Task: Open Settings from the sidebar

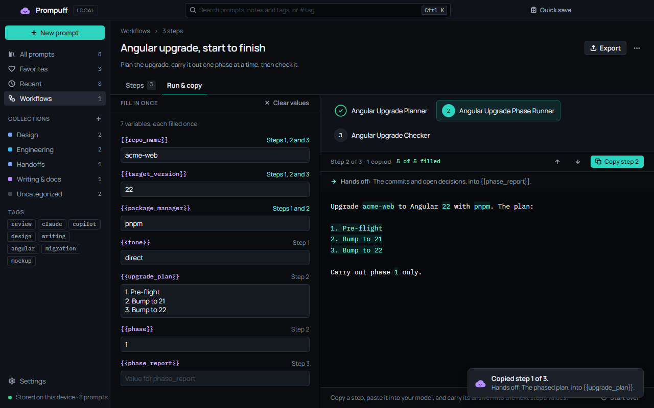Action: click(x=55, y=381)
